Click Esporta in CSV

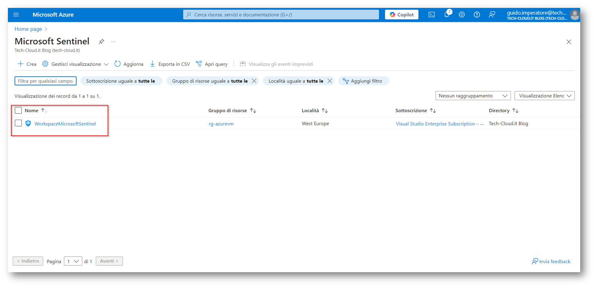[x=170, y=64]
